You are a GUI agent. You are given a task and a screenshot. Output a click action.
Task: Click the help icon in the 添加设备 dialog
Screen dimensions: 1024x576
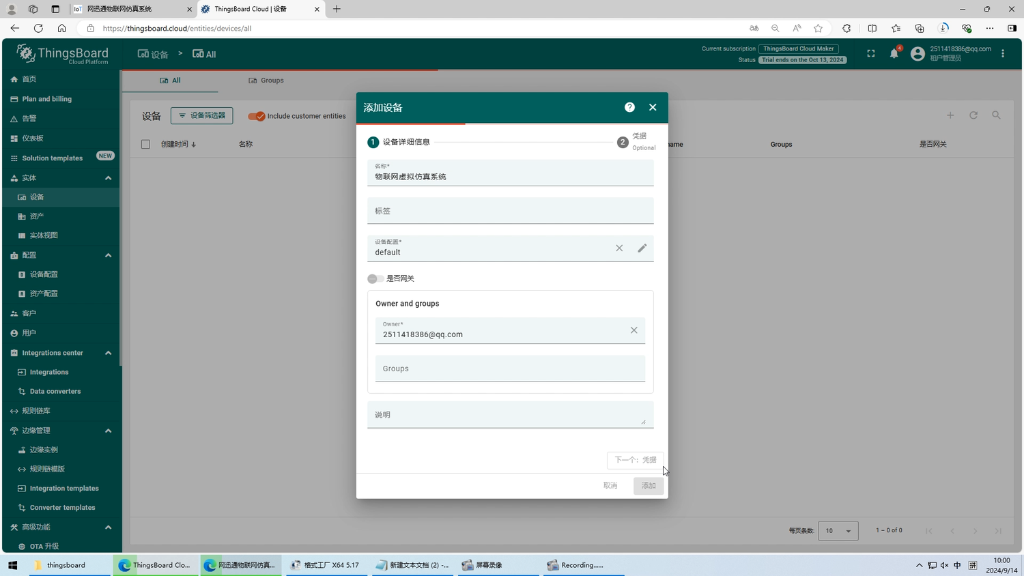coord(629,107)
